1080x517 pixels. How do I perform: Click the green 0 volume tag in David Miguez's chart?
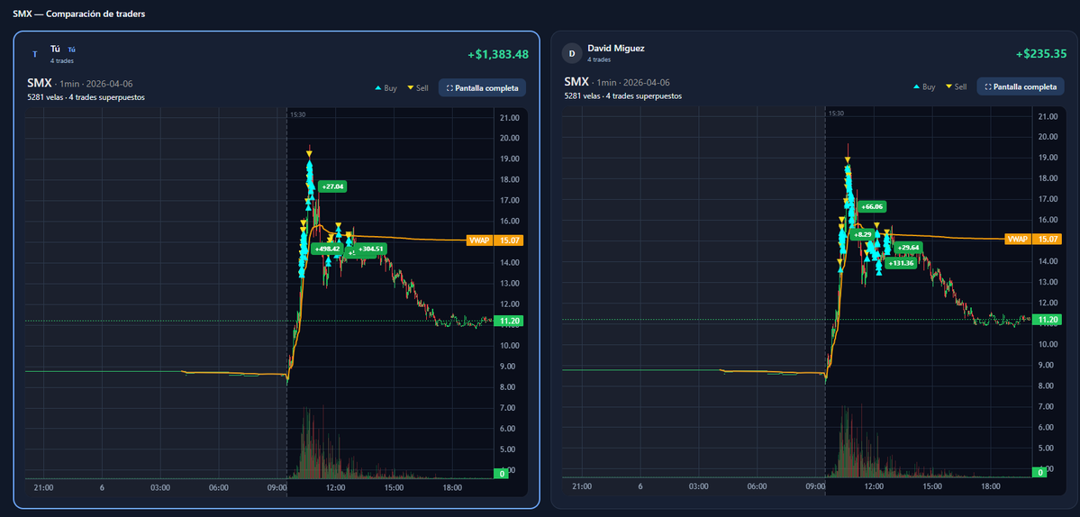coord(1040,473)
